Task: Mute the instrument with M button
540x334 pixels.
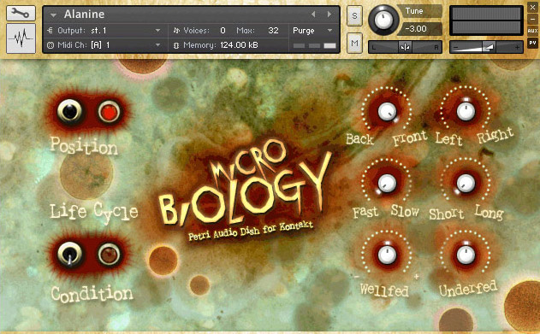Action: [x=354, y=44]
